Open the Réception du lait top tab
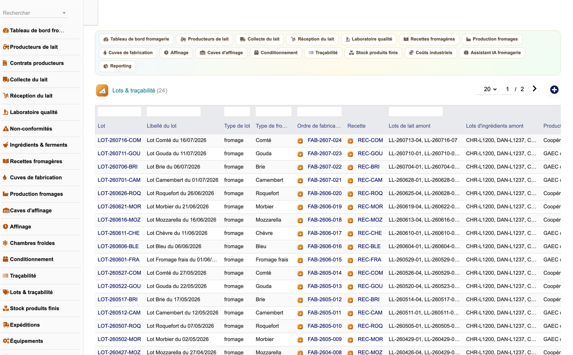 point(312,39)
